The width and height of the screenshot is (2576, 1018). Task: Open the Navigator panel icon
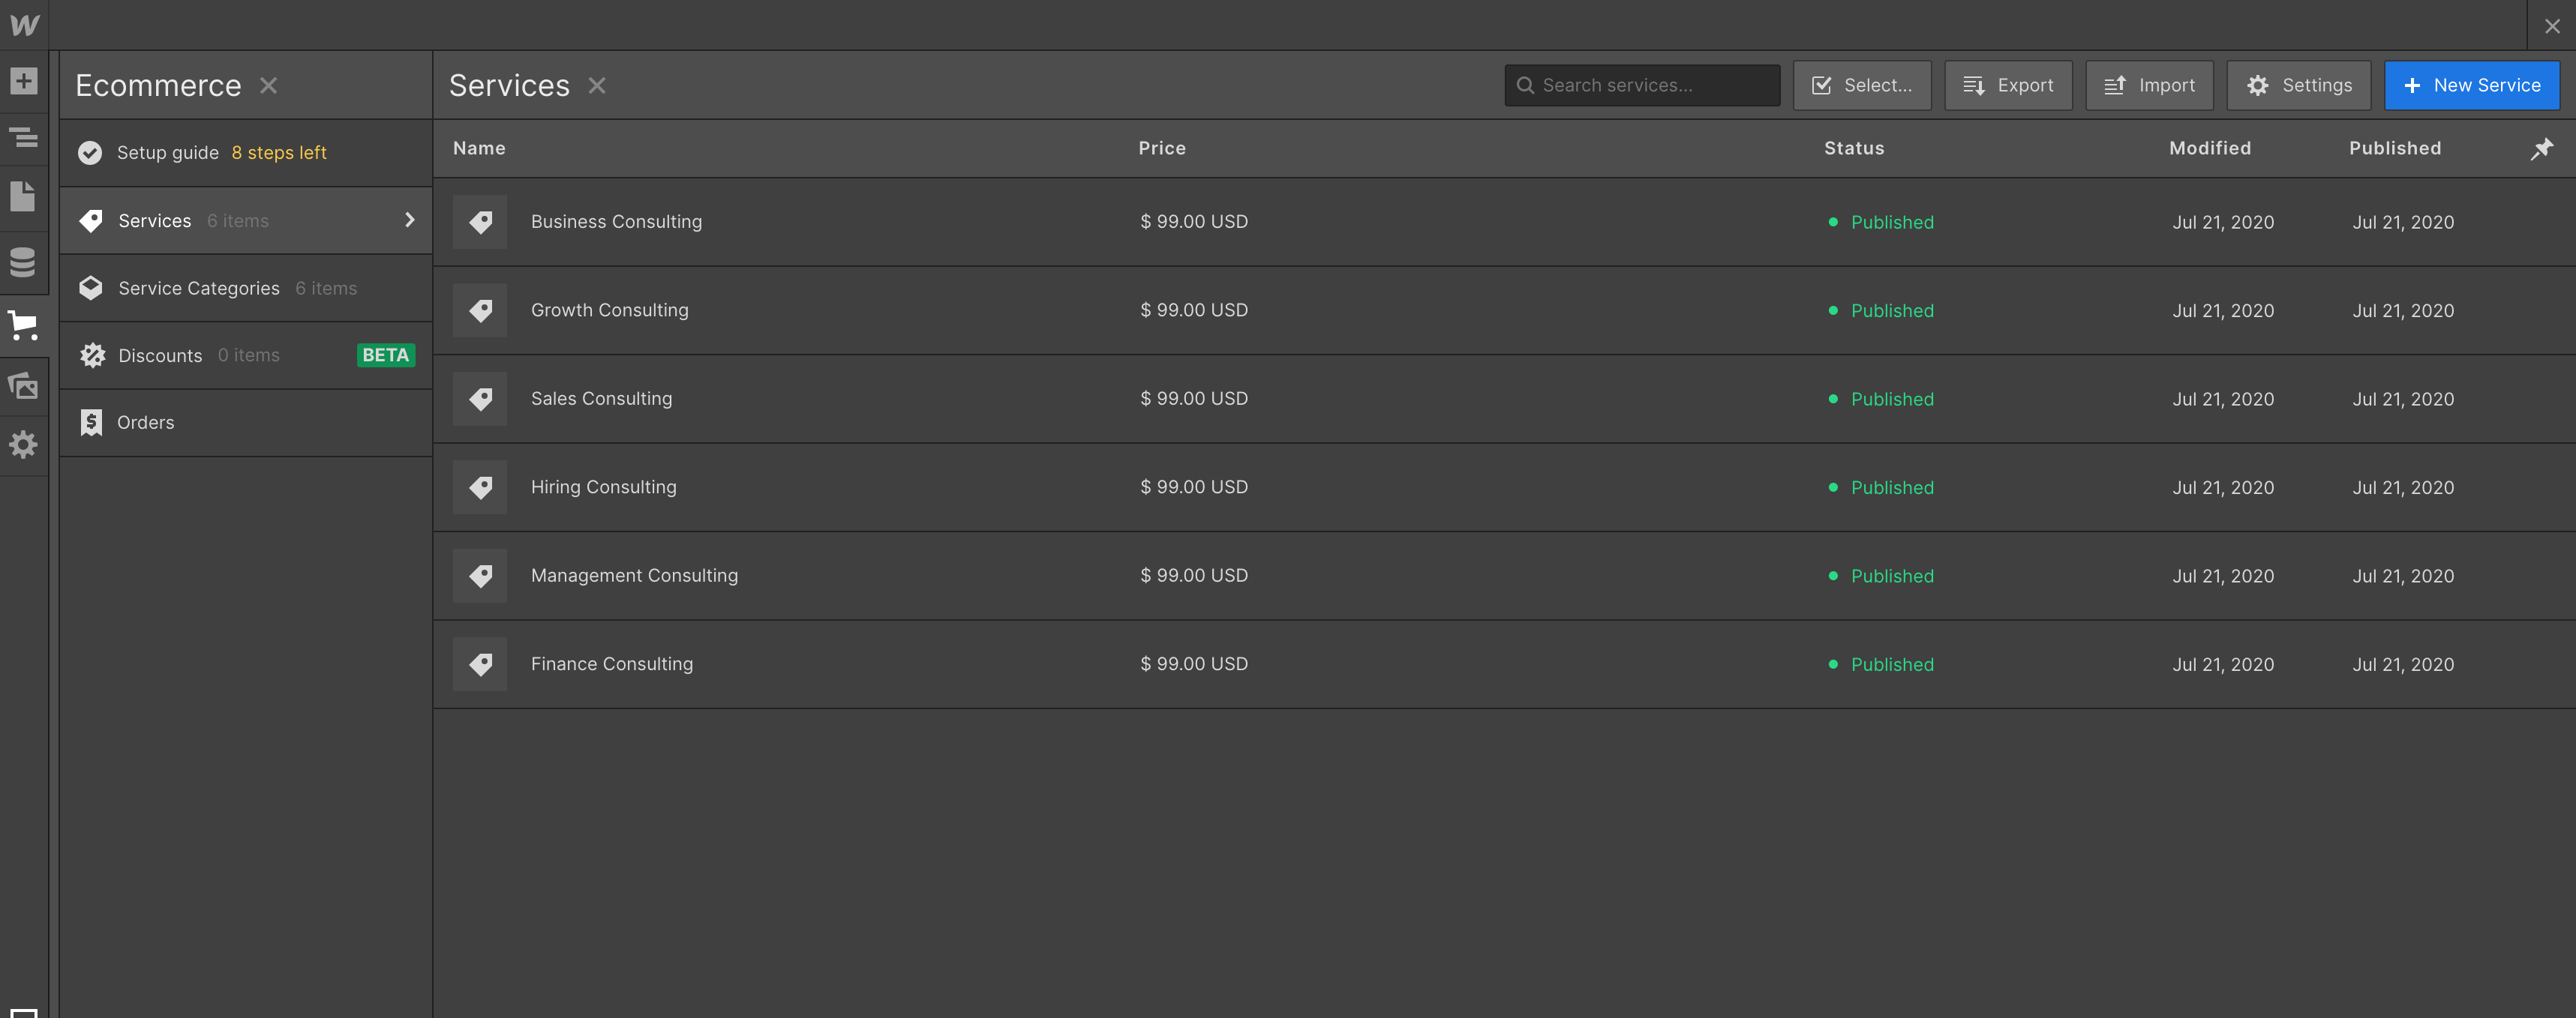[24, 138]
